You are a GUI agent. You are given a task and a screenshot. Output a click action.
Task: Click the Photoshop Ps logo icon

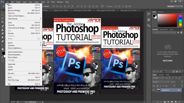2,2
